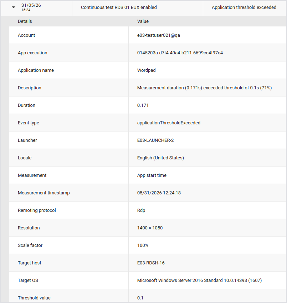Screen dimensions: 287x303
Task: Select the Duration value 0.171
Action: pos(143,105)
